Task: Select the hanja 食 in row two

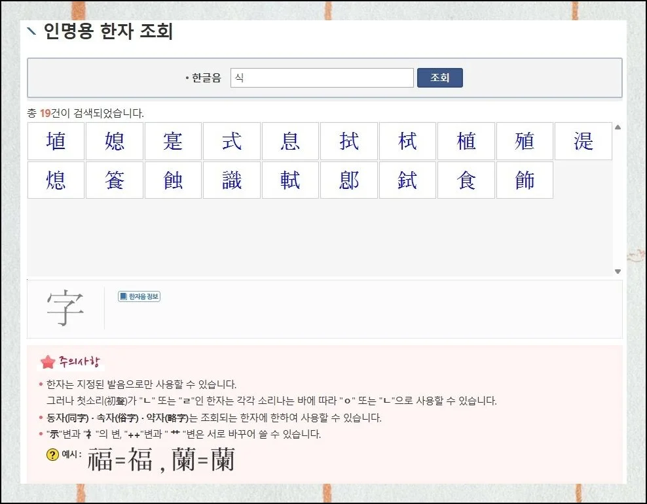Action: (466, 180)
